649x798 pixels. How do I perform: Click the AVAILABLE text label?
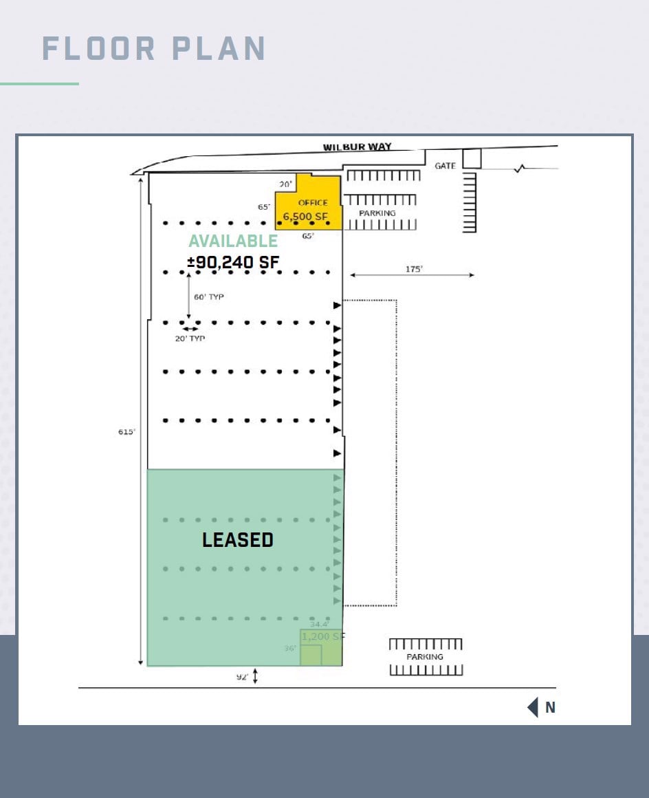(x=233, y=241)
